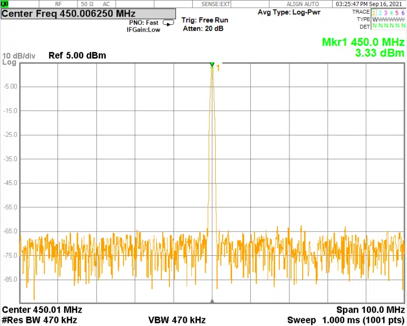Select the green Marker 1 triangle at peak
This screenshot has height=326, width=407.
tap(212, 64)
